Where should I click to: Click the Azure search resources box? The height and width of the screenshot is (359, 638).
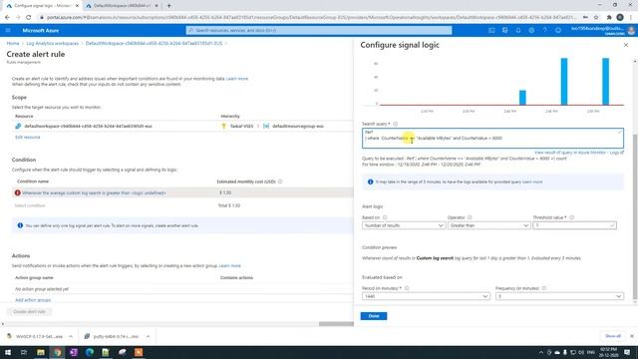(319, 30)
